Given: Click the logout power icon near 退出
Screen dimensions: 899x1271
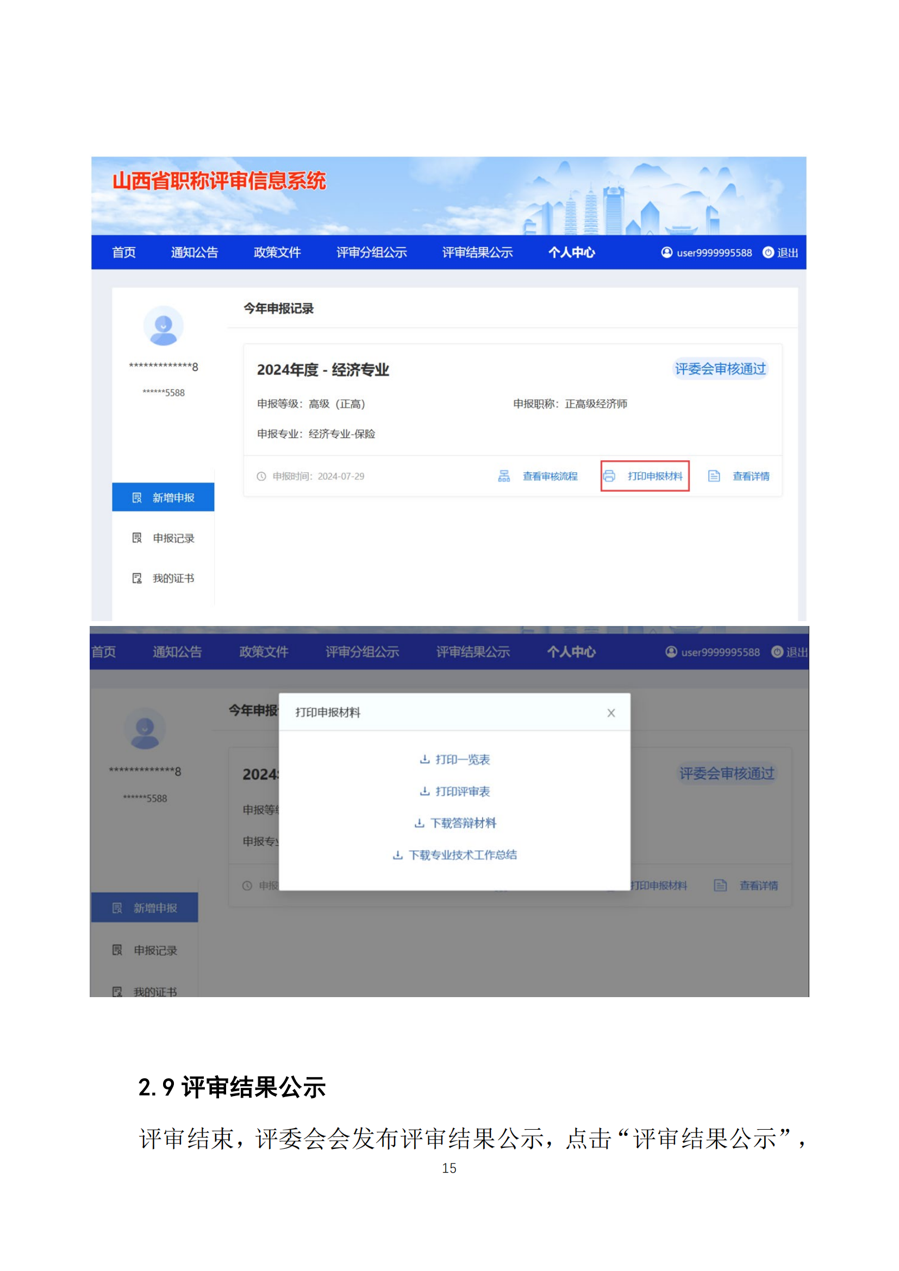Looking at the screenshot, I should (x=769, y=253).
